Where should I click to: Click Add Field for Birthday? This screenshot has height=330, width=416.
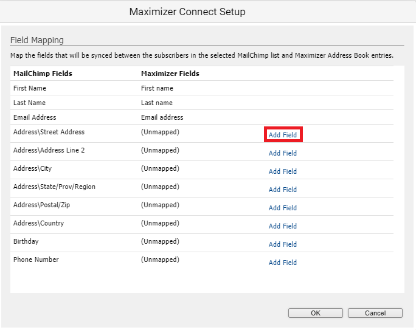coord(283,244)
